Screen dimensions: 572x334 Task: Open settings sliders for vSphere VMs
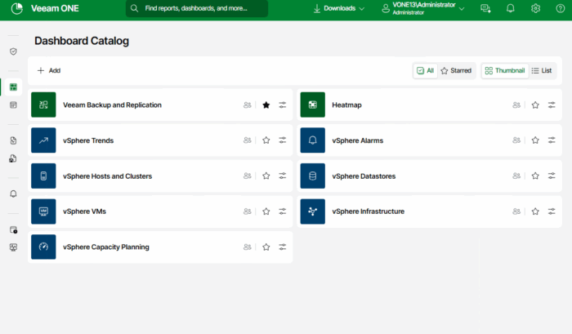283,212
